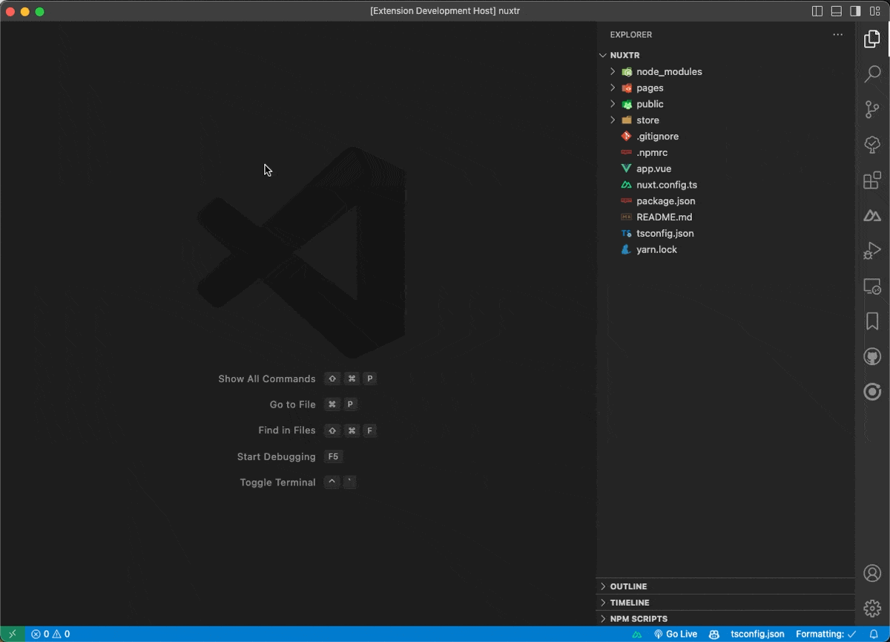This screenshot has height=642, width=890.
Task: Open app.vue file
Action: click(726, 169)
